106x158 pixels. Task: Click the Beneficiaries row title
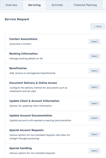pyautogui.click(x=18, y=68)
